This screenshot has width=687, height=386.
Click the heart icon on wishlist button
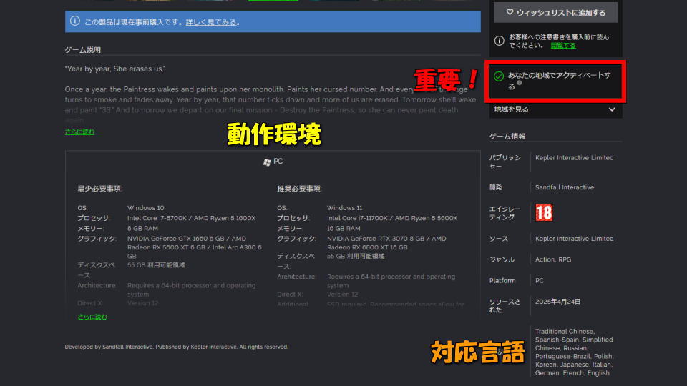point(510,12)
